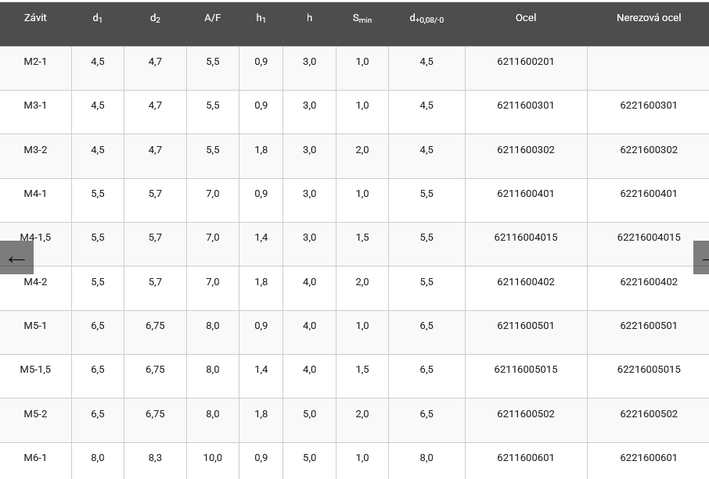Click the M5-1,5 thread row label
Viewport: 709px width, 479px height.
[35, 370]
